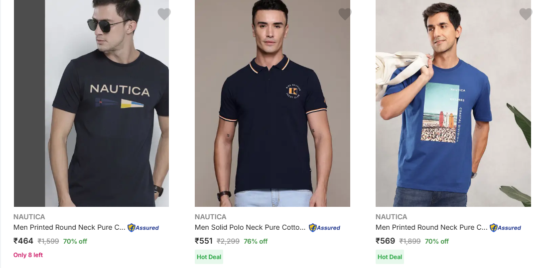Viewport: 547px width, 268px height.
Task: Click Assured badge on polo product
Action: coord(324,228)
